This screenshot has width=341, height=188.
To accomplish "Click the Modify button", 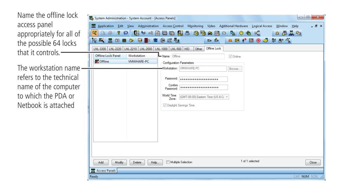I will click(x=119, y=162).
